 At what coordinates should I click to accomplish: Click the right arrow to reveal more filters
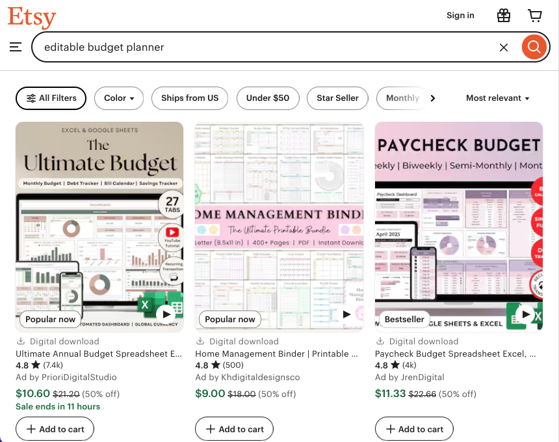(432, 98)
